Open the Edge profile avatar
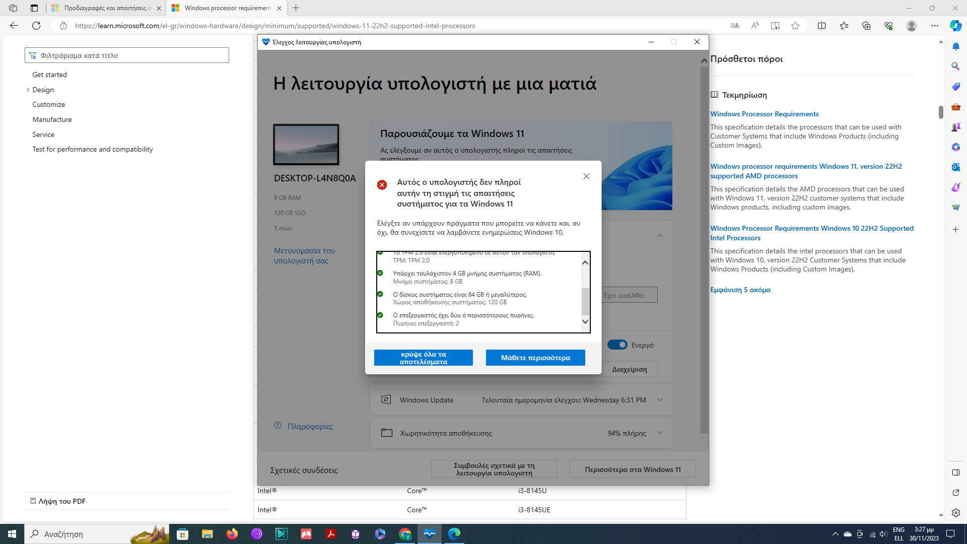Viewport: 967px width, 544px height. tap(911, 26)
